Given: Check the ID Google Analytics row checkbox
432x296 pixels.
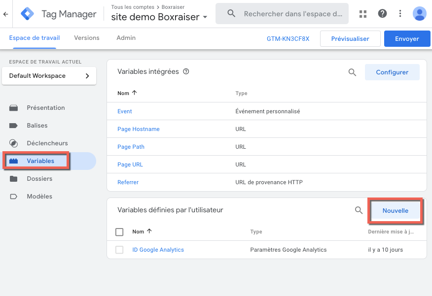Looking at the screenshot, I should coord(119,250).
